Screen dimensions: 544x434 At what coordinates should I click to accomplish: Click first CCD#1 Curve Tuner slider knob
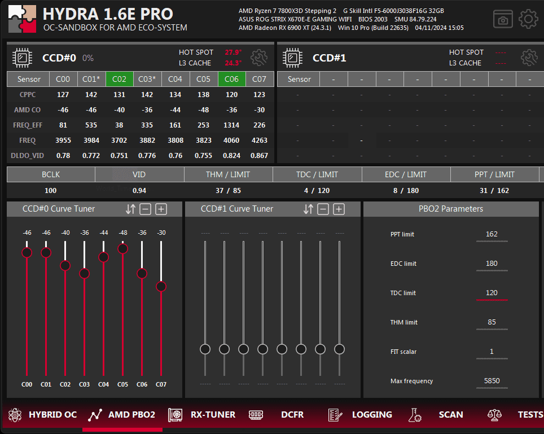205,349
